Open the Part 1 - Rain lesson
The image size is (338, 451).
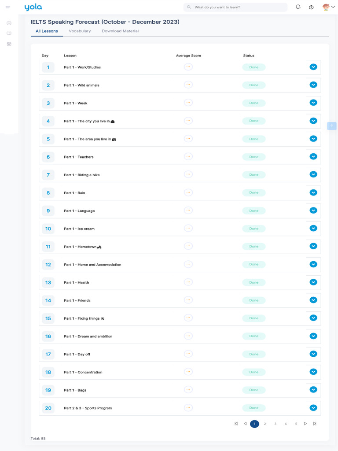pyautogui.click(x=81, y=193)
